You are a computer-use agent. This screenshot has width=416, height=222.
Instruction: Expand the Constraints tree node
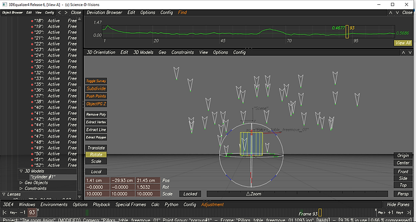[21, 188]
